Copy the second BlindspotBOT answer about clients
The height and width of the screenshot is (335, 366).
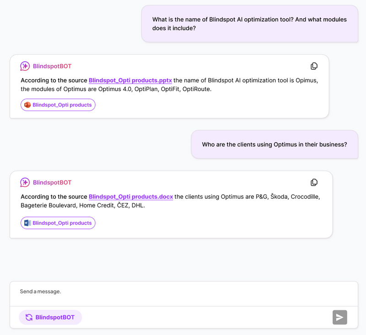[x=314, y=182]
